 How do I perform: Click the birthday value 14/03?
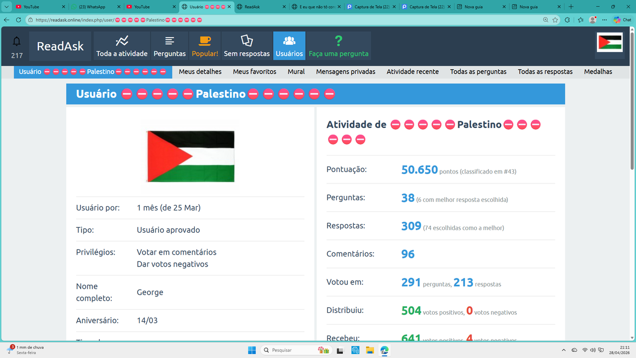click(x=147, y=321)
